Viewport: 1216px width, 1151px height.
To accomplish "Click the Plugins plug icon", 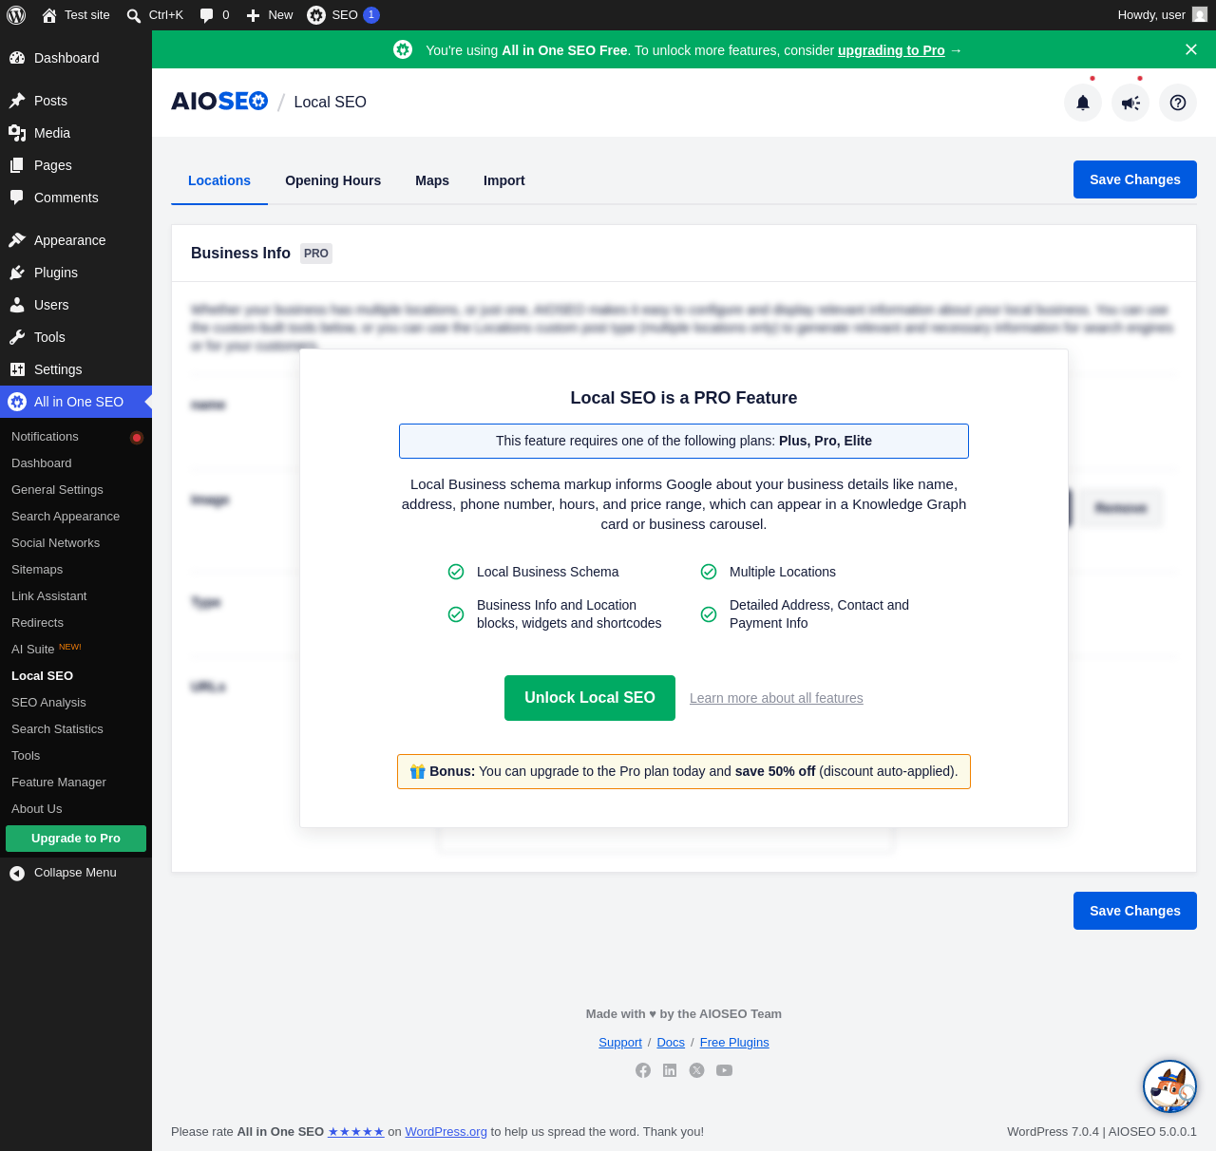I will tap(17, 273).
